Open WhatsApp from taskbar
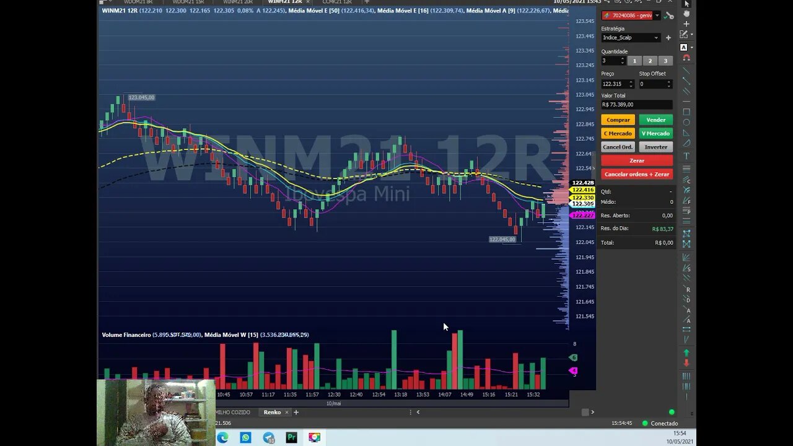The image size is (793, 446). pos(245,437)
